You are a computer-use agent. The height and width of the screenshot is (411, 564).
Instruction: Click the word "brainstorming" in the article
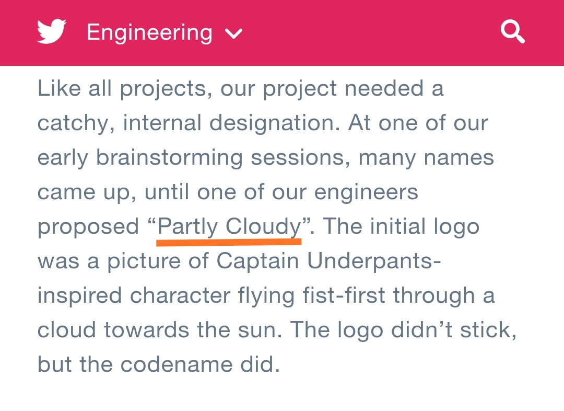point(169,158)
